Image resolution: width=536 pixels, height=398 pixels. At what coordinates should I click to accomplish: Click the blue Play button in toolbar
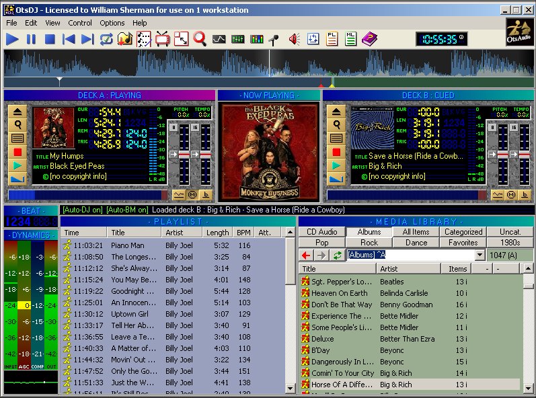(12, 39)
